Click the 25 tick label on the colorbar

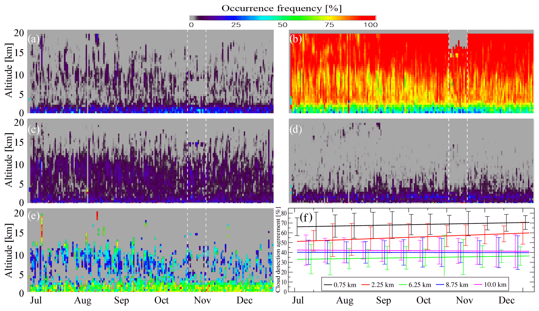click(x=236, y=25)
